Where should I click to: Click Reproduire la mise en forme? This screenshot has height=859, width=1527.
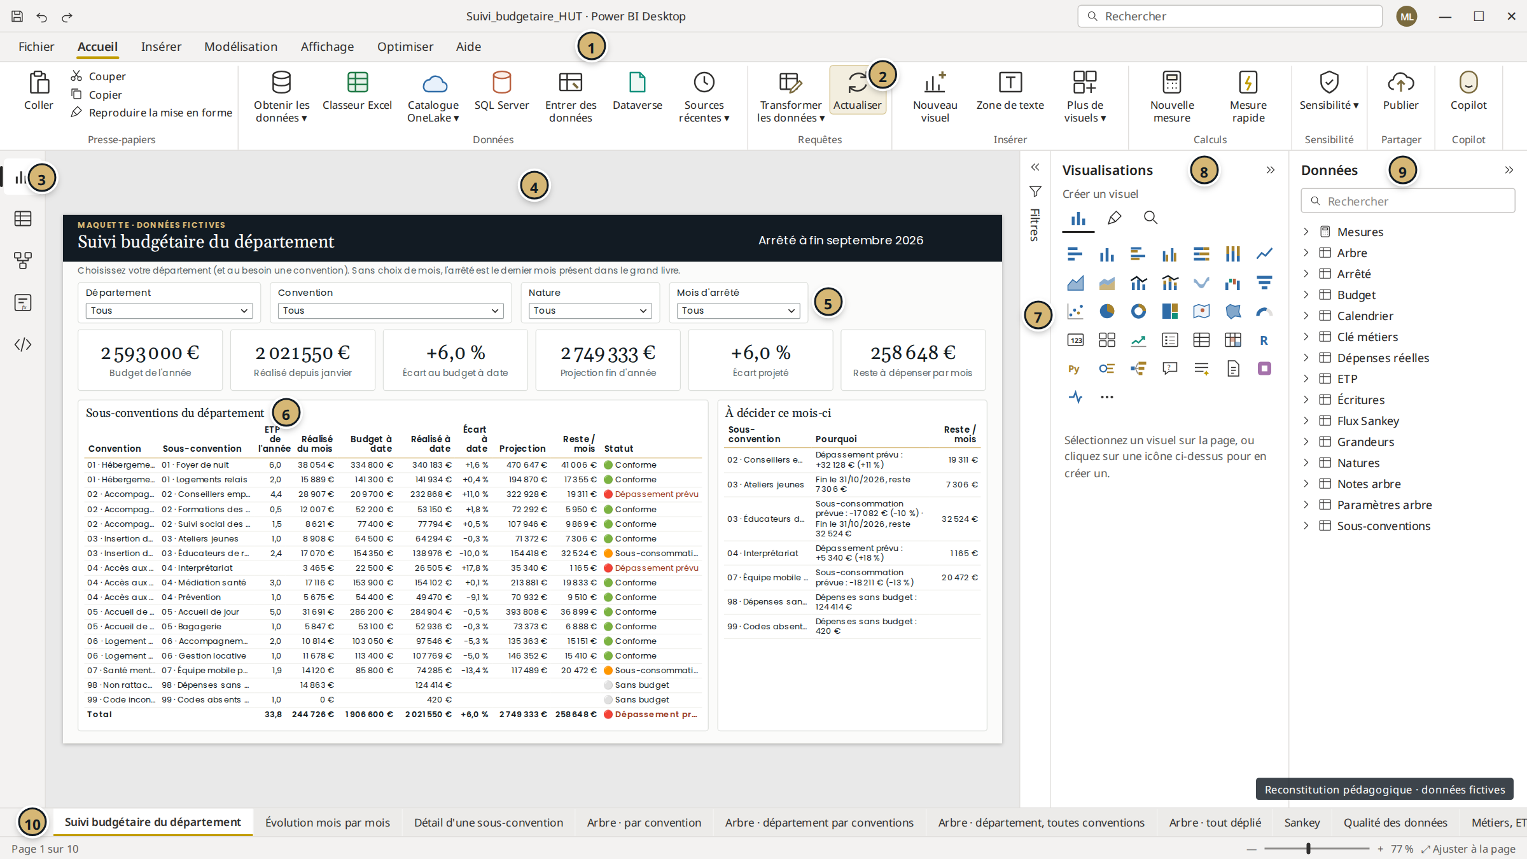pos(151,113)
